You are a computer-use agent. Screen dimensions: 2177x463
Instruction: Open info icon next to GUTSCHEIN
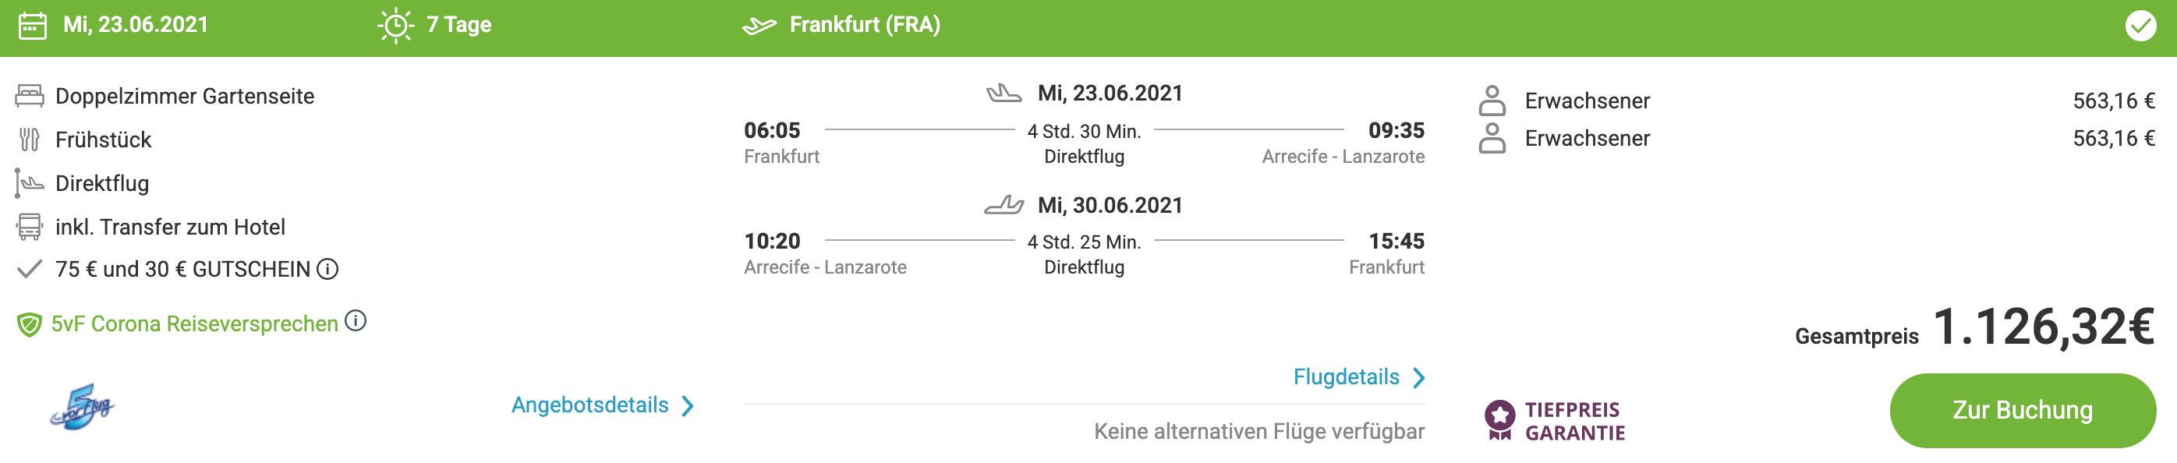click(x=327, y=269)
